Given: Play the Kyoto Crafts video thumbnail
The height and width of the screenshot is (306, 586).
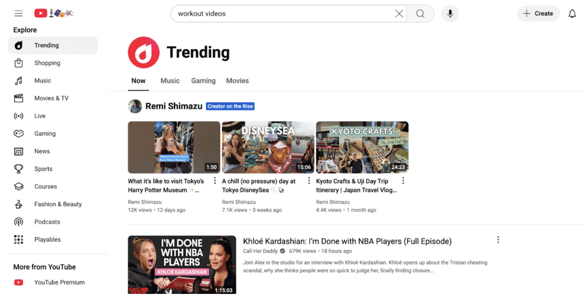Looking at the screenshot, I should click(x=362, y=147).
